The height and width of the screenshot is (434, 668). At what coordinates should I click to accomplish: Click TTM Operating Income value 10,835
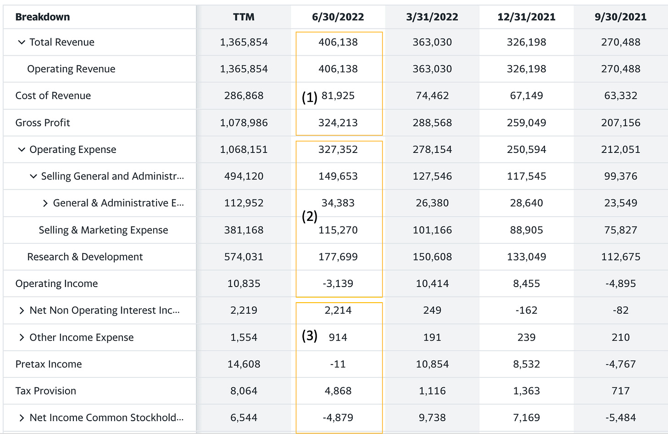pyautogui.click(x=244, y=284)
